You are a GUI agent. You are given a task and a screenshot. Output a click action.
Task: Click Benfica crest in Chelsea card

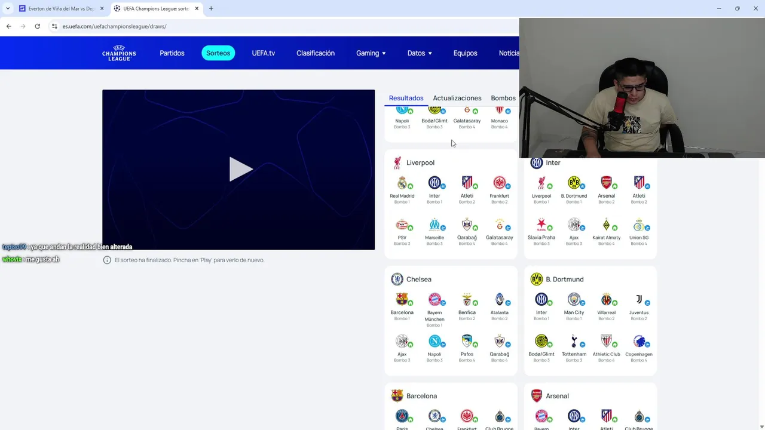(467, 299)
